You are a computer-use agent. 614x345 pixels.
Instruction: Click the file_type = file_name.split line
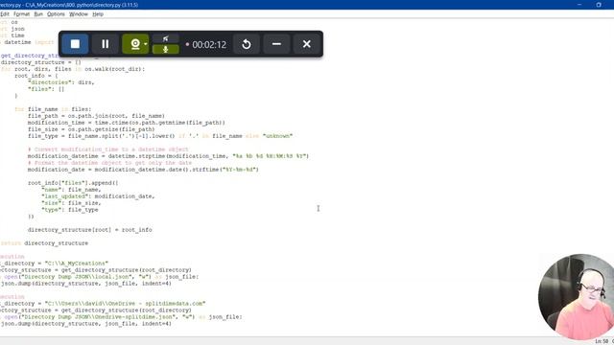click(160, 136)
